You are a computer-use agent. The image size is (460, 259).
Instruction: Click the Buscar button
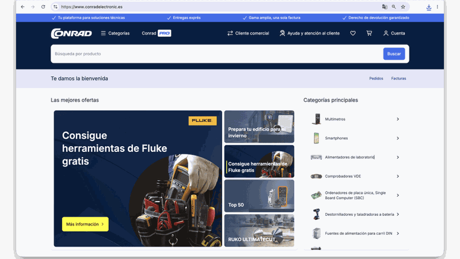click(x=394, y=54)
